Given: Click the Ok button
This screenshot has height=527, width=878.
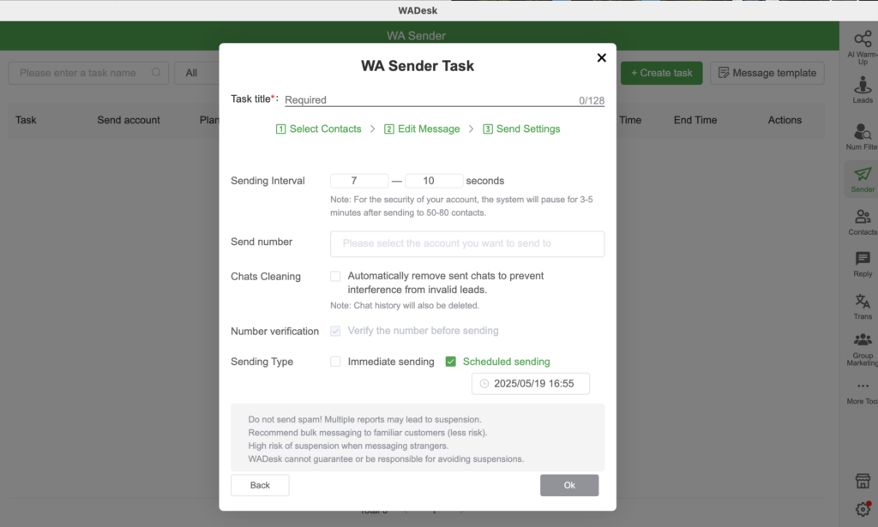Looking at the screenshot, I should (x=569, y=485).
